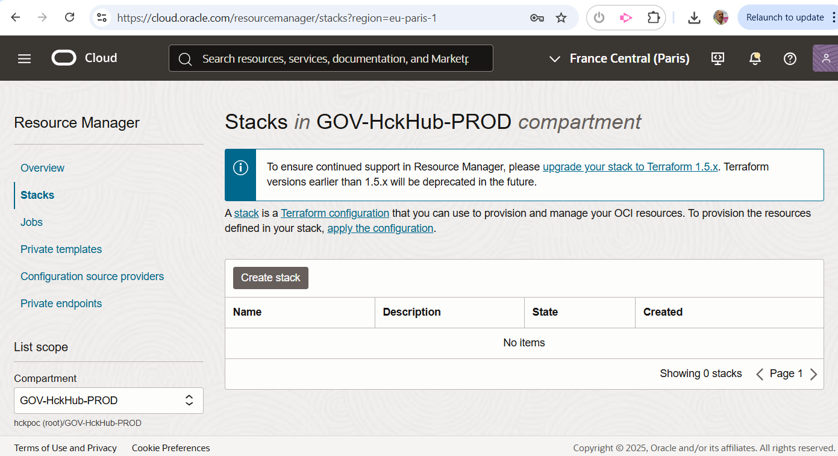This screenshot has height=456, width=838.
Task: Open the Help icon in the header
Action: (x=790, y=58)
